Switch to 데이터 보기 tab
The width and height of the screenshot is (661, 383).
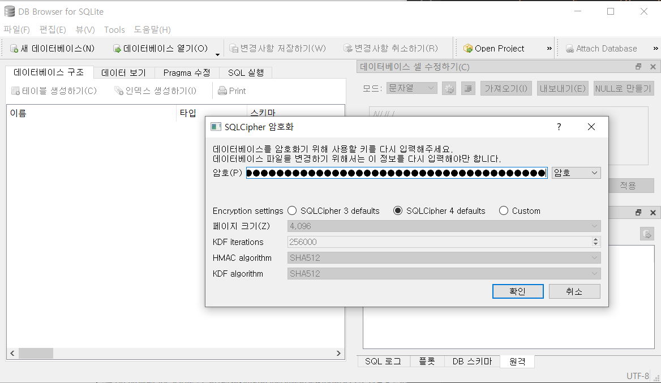[x=123, y=72]
